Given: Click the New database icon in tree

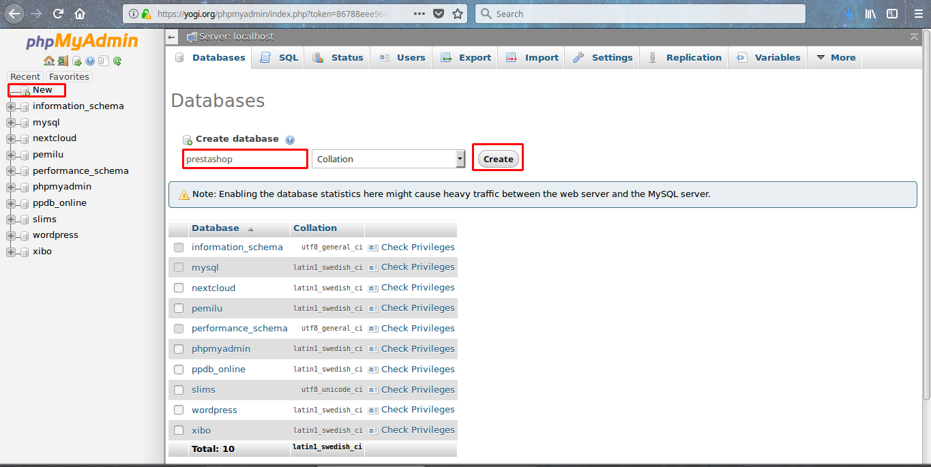Looking at the screenshot, I should point(25,91).
